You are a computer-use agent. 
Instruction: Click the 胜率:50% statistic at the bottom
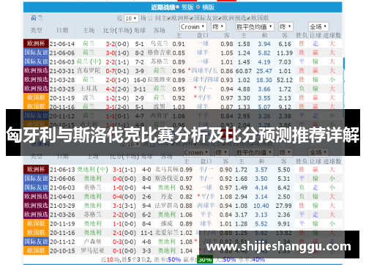pos(168,259)
